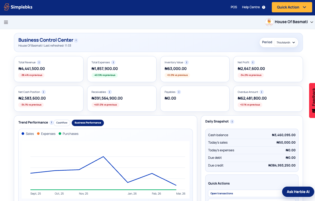The width and height of the screenshot is (315, 201).
Task: Click the info icon beside Total Revenue
Action: [39, 62]
